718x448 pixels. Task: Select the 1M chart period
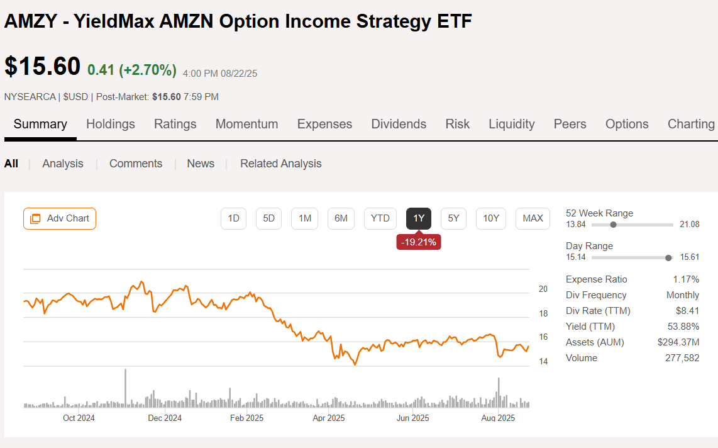point(304,218)
